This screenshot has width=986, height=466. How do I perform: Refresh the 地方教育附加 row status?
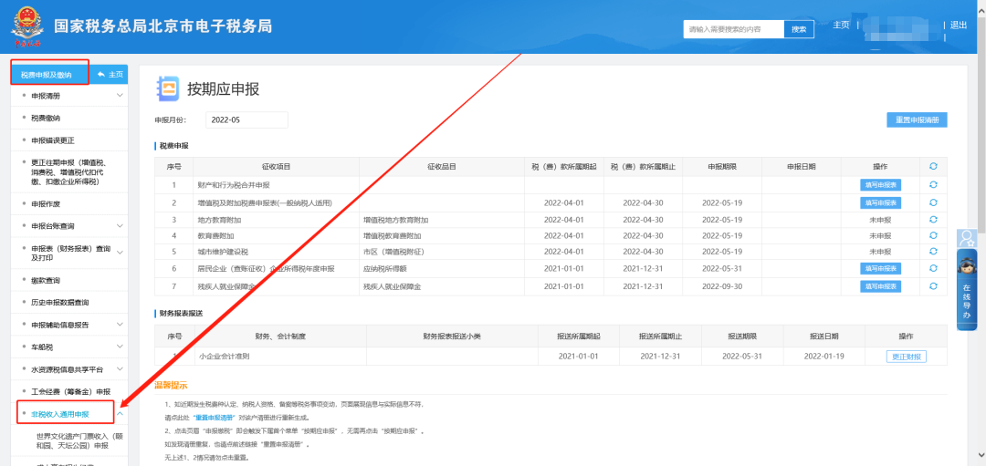[x=933, y=219]
